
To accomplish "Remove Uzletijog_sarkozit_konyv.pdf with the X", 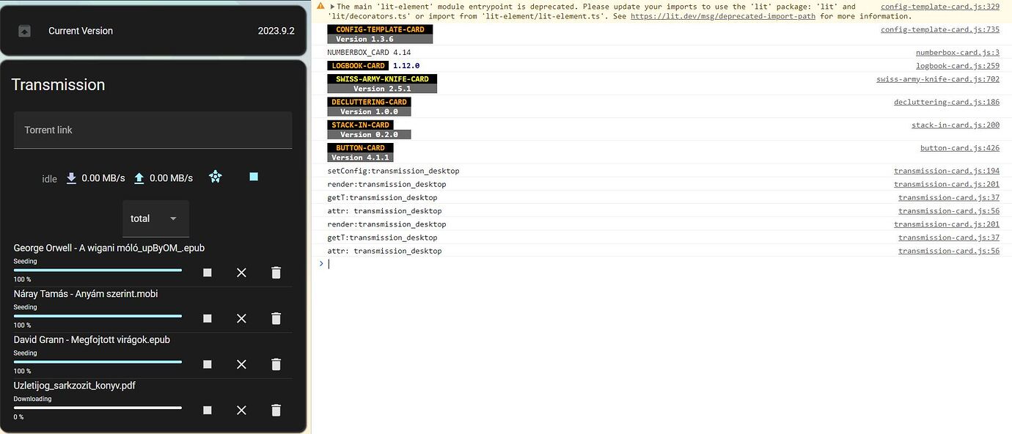I will 241,411.
